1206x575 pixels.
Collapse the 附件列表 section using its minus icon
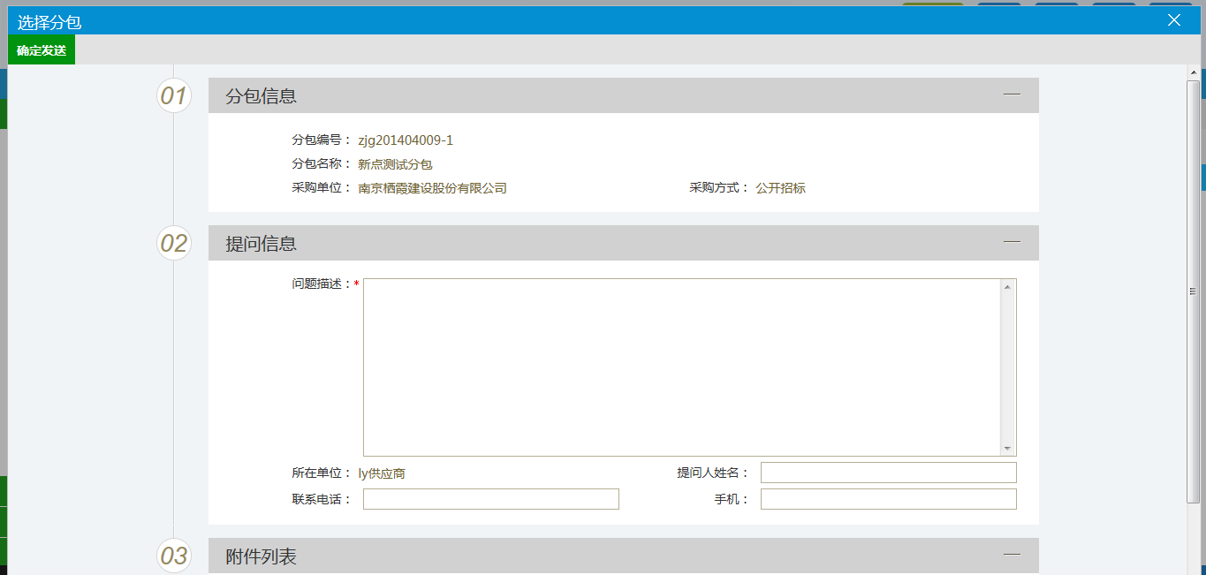click(1013, 555)
